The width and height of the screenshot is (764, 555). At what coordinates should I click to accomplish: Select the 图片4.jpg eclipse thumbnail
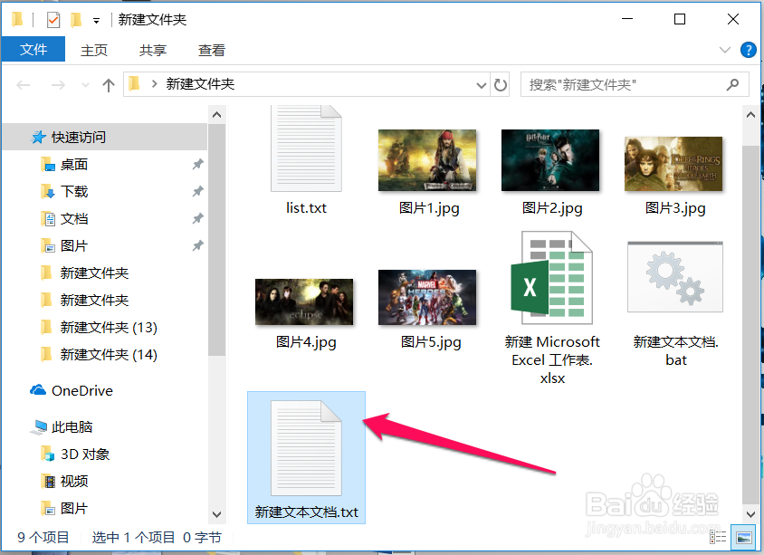tap(304, 301)
